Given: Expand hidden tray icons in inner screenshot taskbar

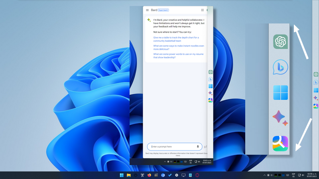Looking at the screenshot, I should [165, 162].
